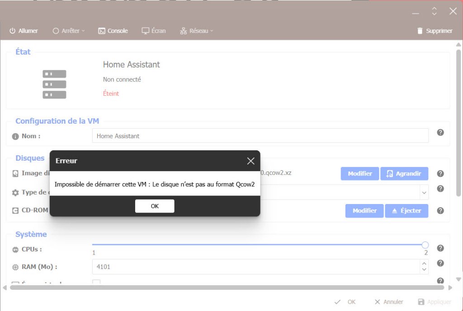Image resolution: width=463 pixels, height=311 pixels.
Task: Power on the VM with Allumer
Action: 24,31
